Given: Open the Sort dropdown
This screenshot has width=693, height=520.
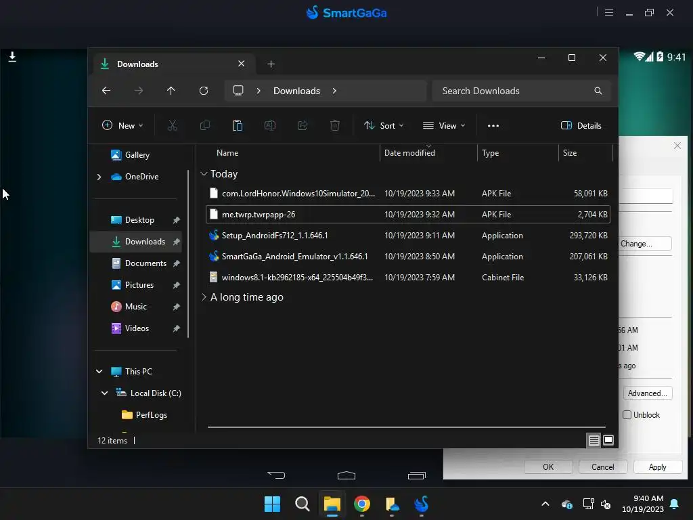Looking at the screenshot, I should tap(384, 125).
